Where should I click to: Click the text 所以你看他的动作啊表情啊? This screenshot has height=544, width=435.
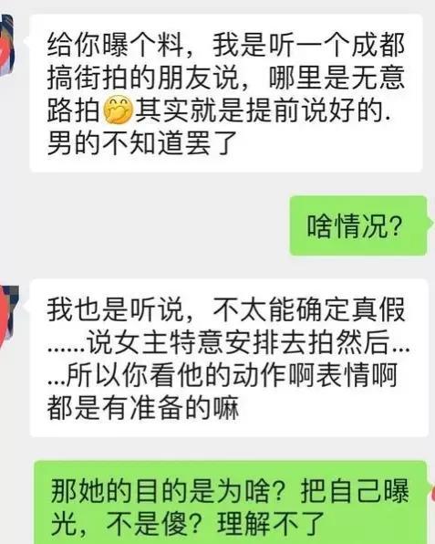232,375
